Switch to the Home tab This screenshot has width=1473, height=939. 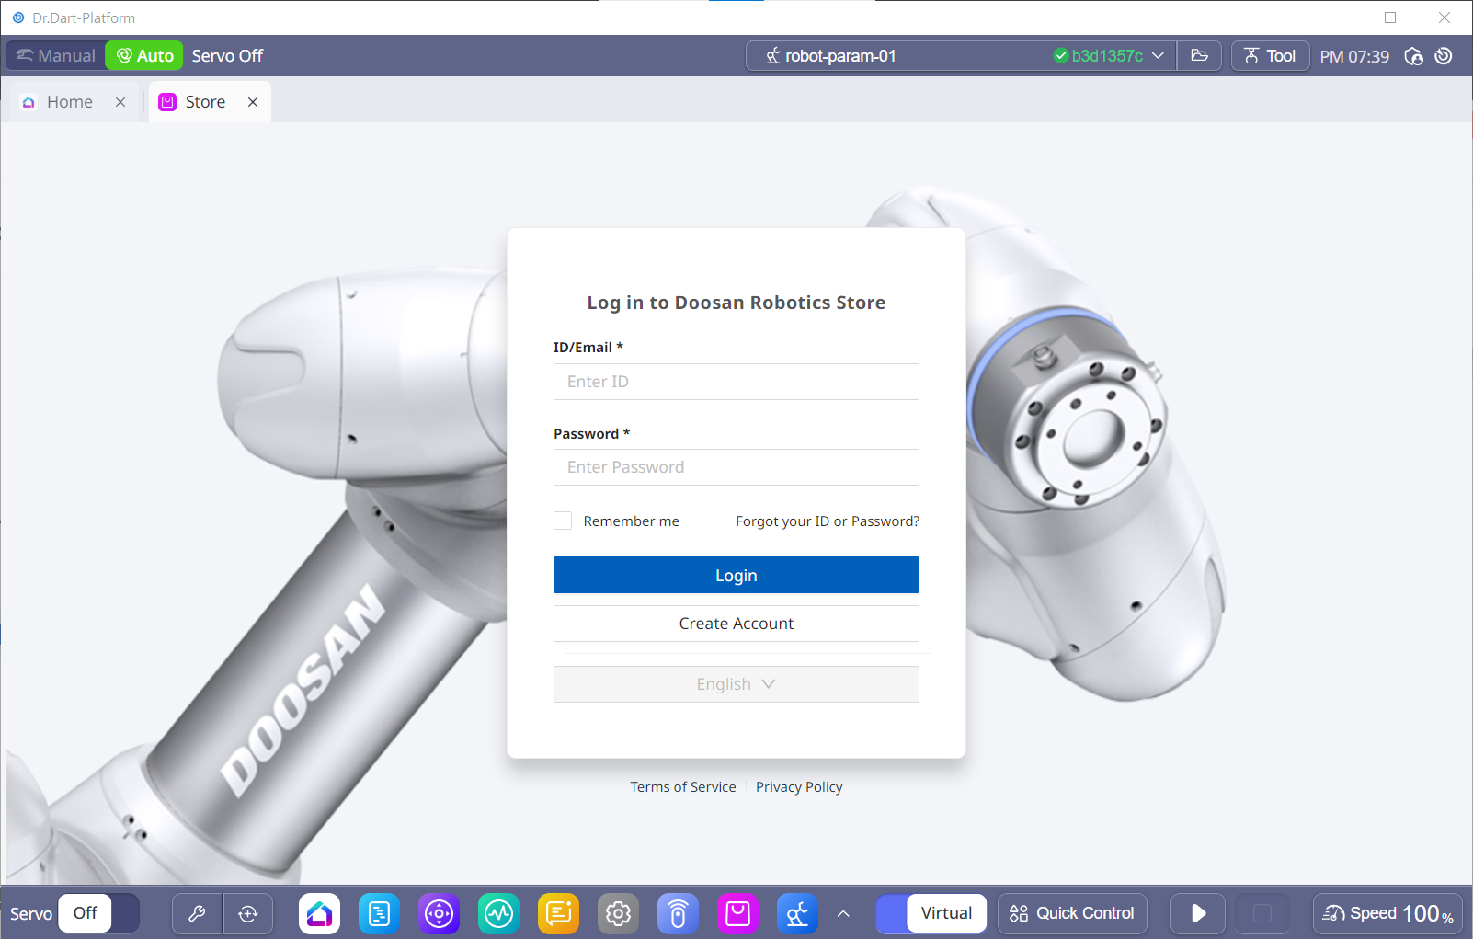70,102
